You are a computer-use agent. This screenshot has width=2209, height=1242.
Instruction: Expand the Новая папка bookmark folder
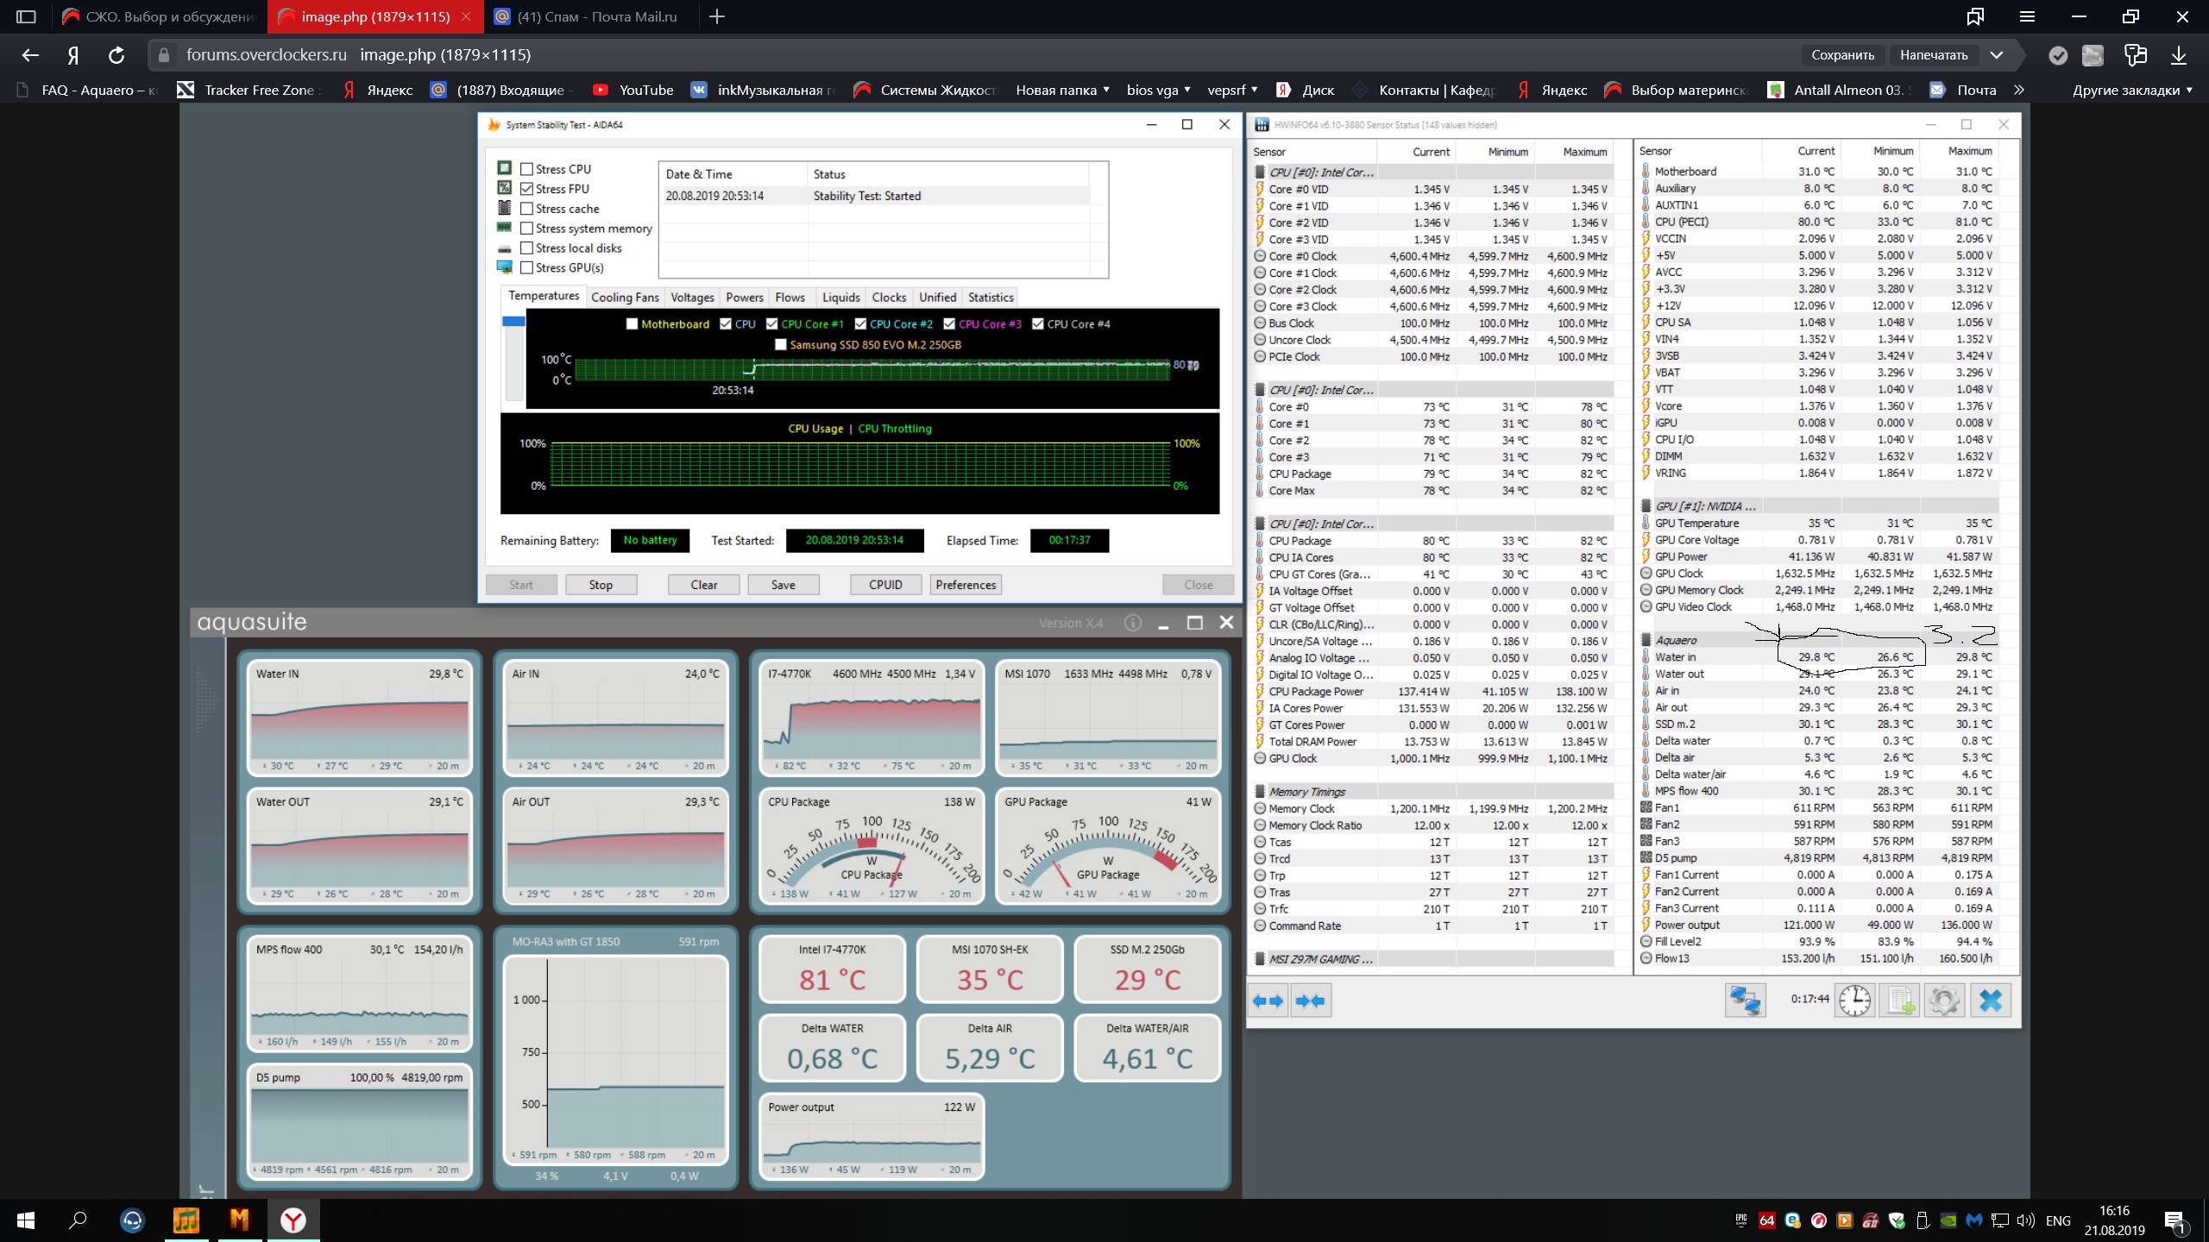coord(1062,90)
